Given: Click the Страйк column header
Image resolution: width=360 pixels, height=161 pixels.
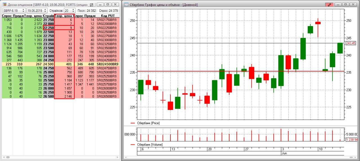Looking at the screenshot, I should [x=48, y=16].
